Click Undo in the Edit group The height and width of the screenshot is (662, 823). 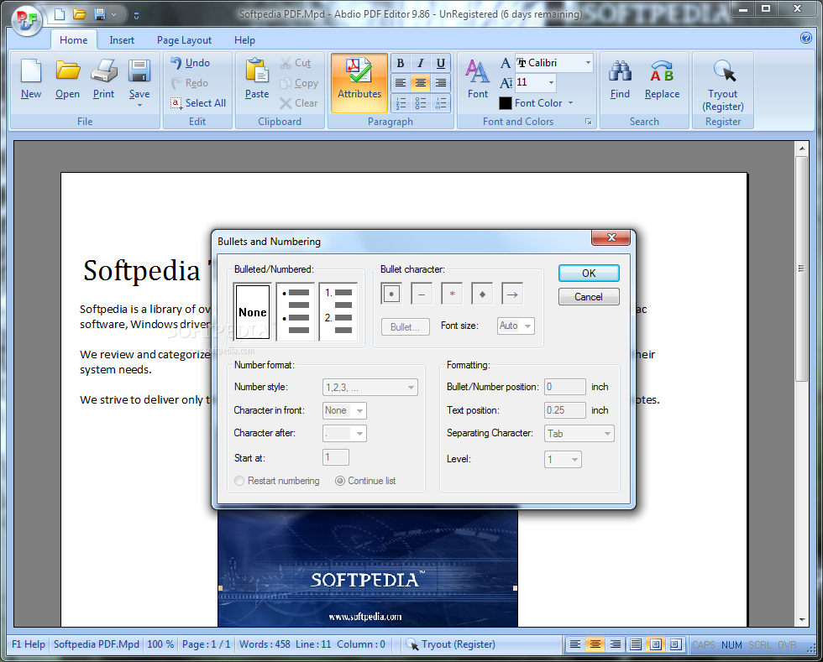click(x=190, y=63)
